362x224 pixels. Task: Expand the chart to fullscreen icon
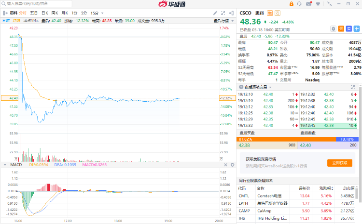[223, 13]
